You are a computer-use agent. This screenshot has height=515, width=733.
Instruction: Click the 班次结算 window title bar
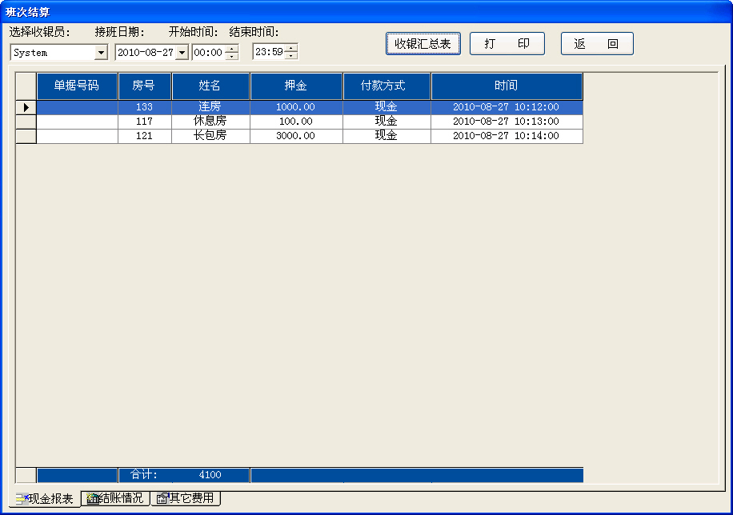point(366,12)
